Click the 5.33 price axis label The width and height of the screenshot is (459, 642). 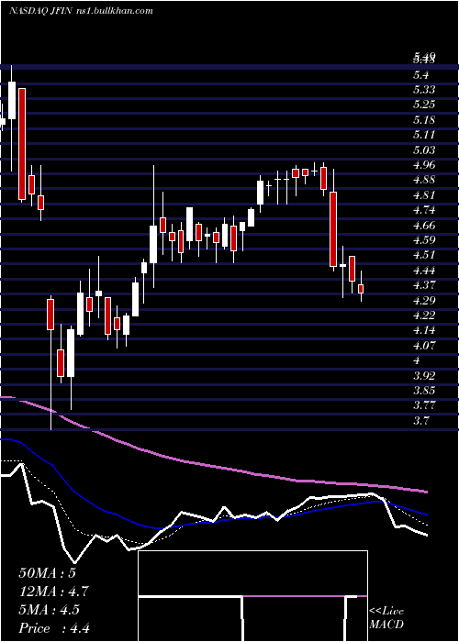point(424,90)
